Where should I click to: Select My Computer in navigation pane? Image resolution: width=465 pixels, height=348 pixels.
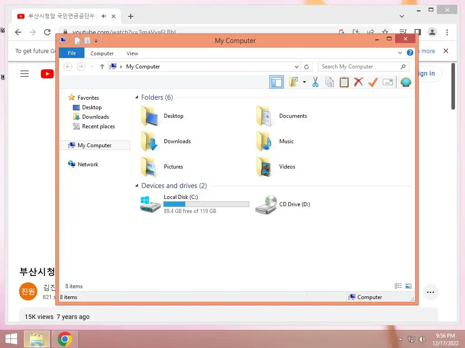click(95, 145)
